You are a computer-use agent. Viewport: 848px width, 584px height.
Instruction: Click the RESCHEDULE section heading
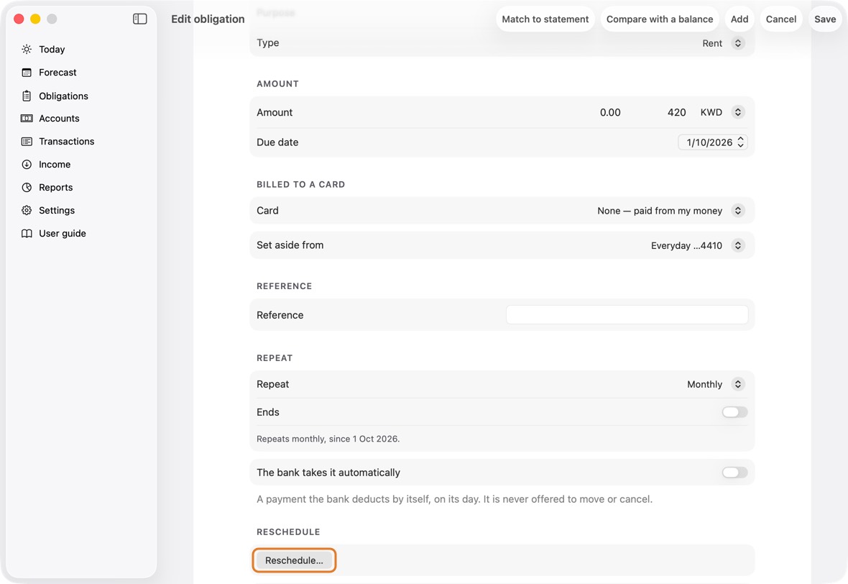click(x=288, y=532)
